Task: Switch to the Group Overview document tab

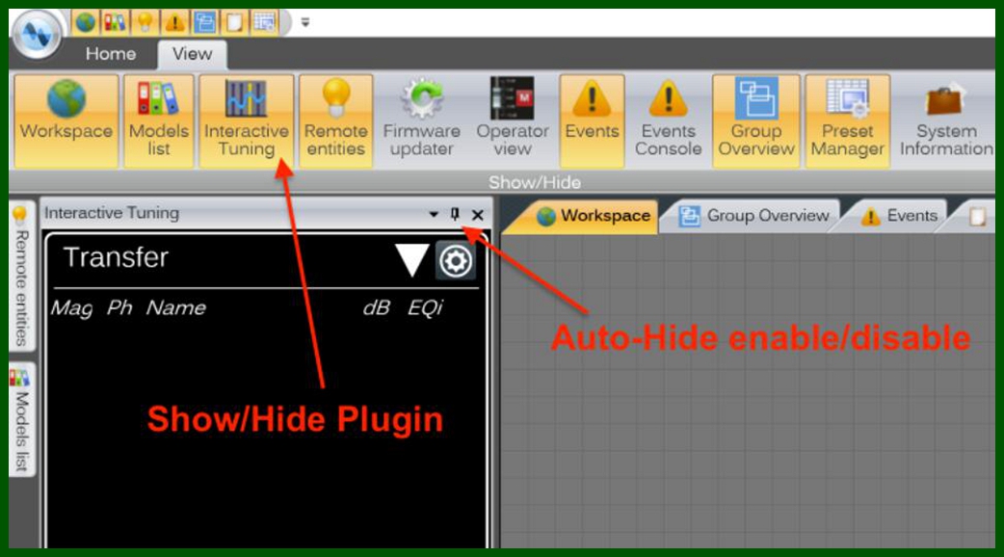Action: [753, 217]
